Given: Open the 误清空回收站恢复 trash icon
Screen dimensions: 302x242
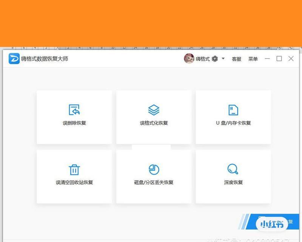Looking at the screenshot, I should click(74, 170).
